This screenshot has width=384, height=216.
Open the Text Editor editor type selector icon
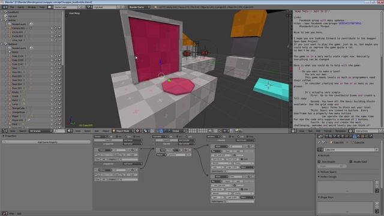pyautogui.click(x=293, y=131)
